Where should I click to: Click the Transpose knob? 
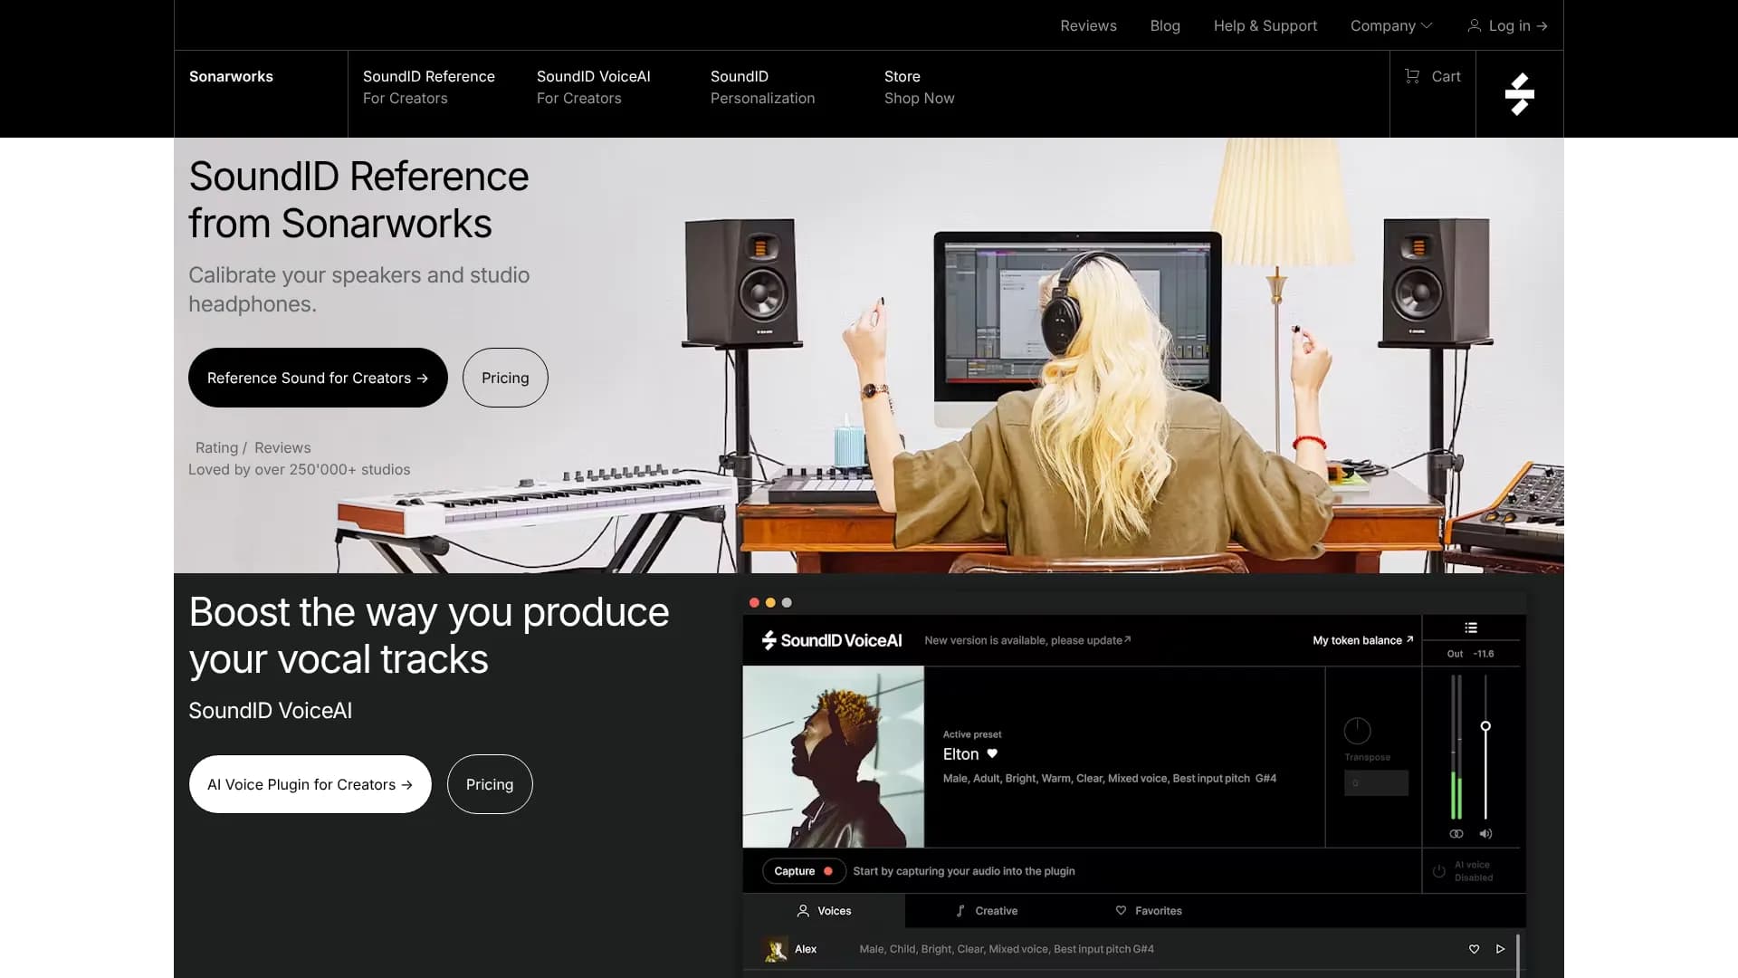1357,730
